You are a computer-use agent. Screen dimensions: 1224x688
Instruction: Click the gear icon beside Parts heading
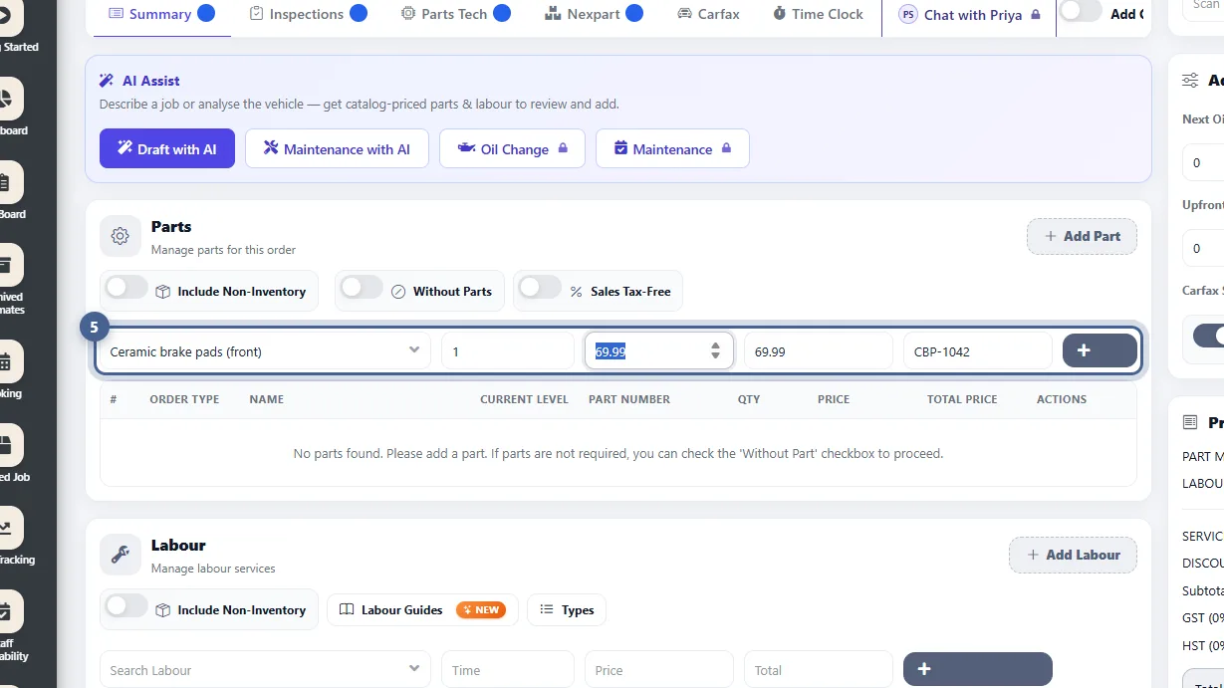121,236
